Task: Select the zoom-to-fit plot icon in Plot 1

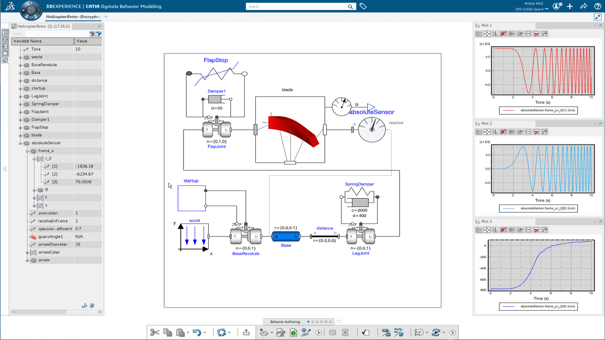Action: click(x=487, y=34)
